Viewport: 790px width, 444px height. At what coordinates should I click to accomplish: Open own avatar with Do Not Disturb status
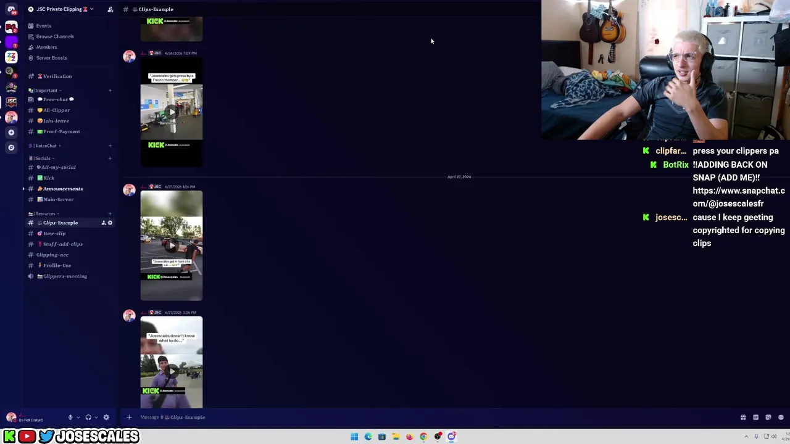pyautogui.click(x=11, y=417)
